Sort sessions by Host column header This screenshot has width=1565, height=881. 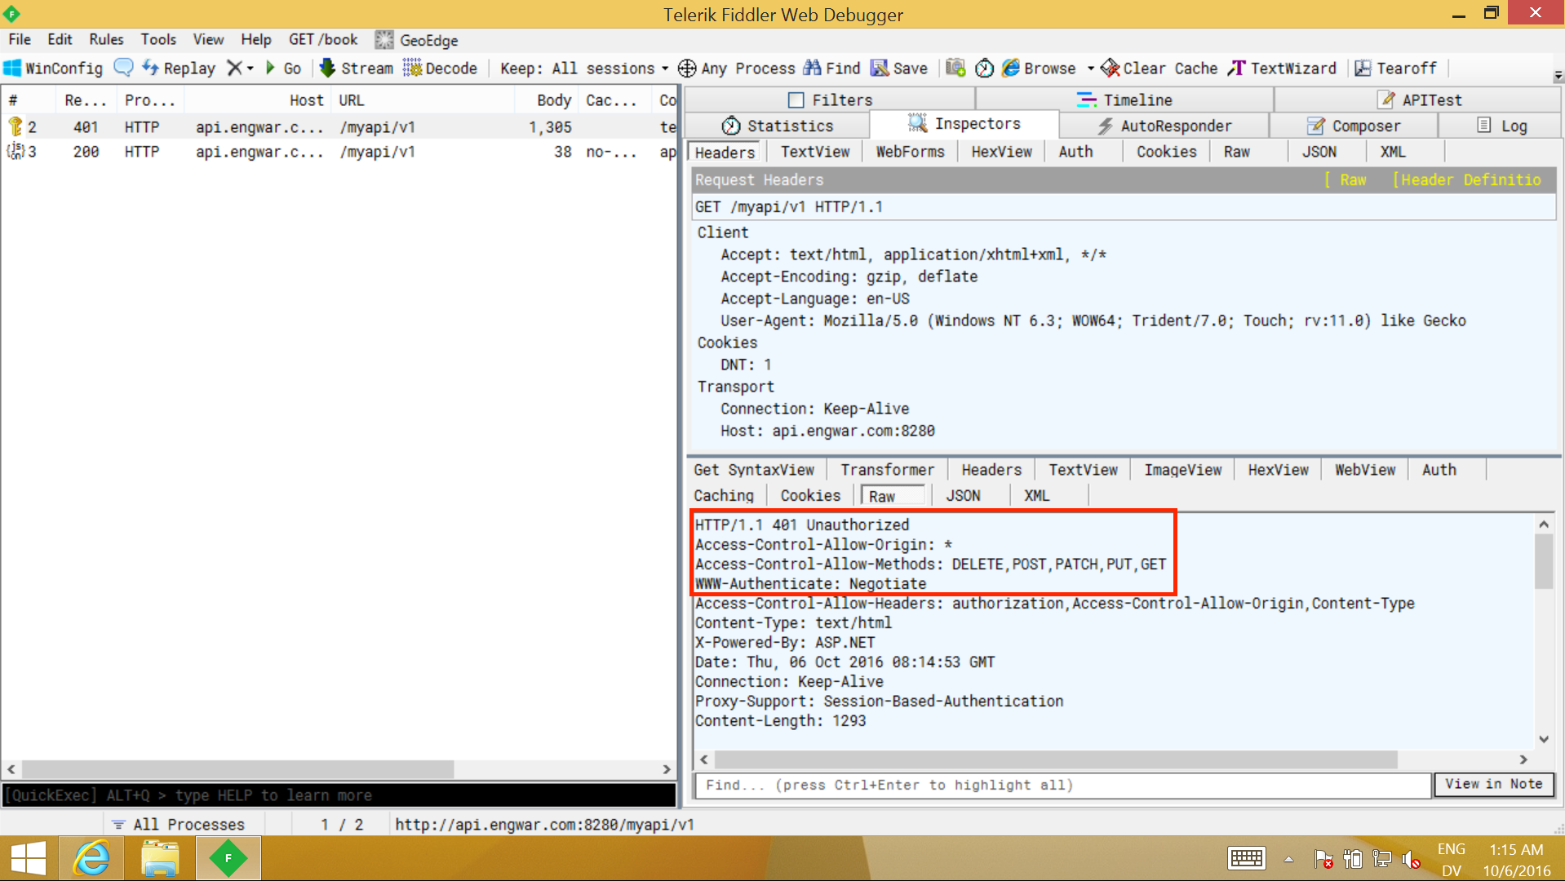click(259, 100)
